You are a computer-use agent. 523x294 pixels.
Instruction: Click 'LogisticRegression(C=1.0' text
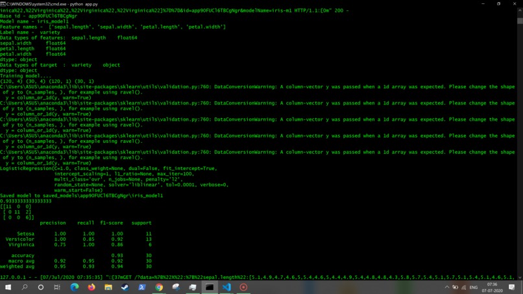click(x=34, y=168)
